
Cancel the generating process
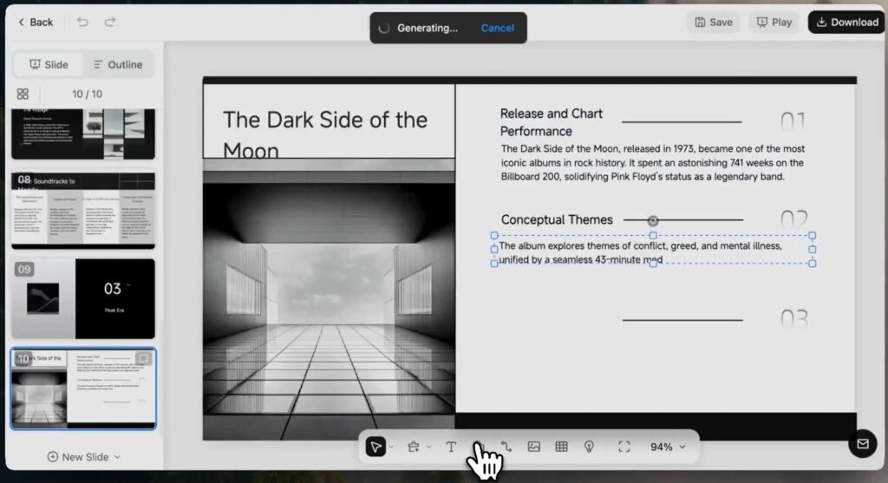(497, 28)
